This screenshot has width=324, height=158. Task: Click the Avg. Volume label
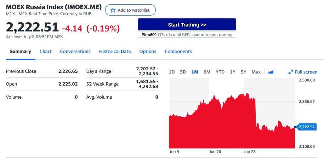99,97
